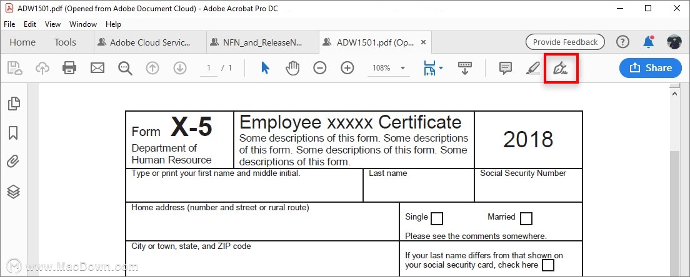The image size is (690, 277).
Task: Open the View menu
Action: [x=52, y=24]
